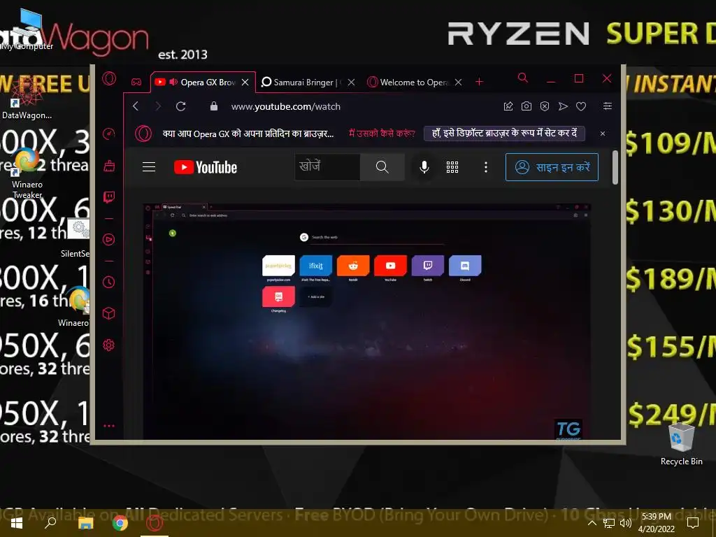
Task: Open File Explorer from taskbar
Action: click(x=85, y=523)
